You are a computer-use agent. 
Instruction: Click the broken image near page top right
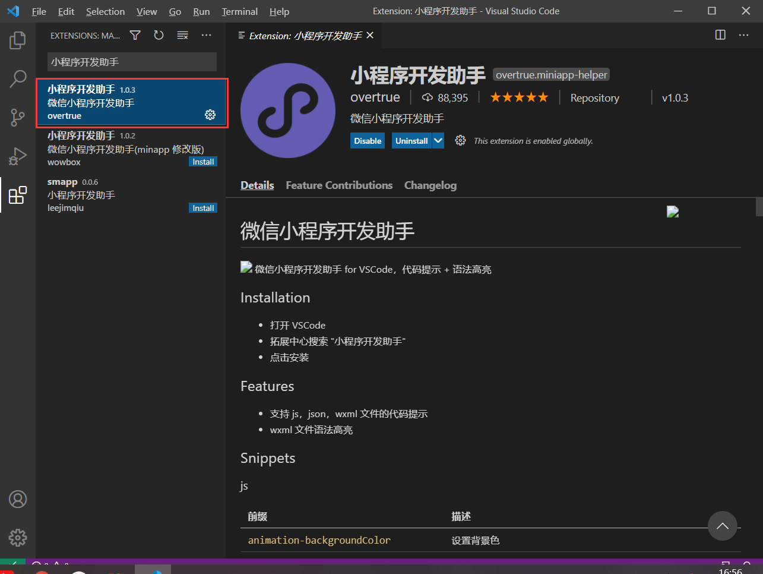(x=673, y=212)
